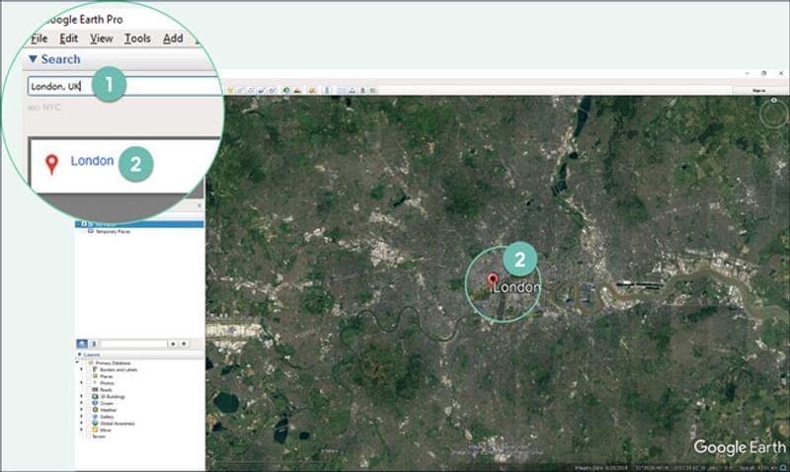Enable the Terrain layer checkbox
The height and width of the screenshot is (472, 790).
click(87, 437)
